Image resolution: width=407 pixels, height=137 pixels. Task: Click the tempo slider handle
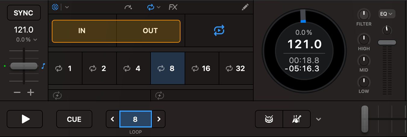tap(24, 66)
